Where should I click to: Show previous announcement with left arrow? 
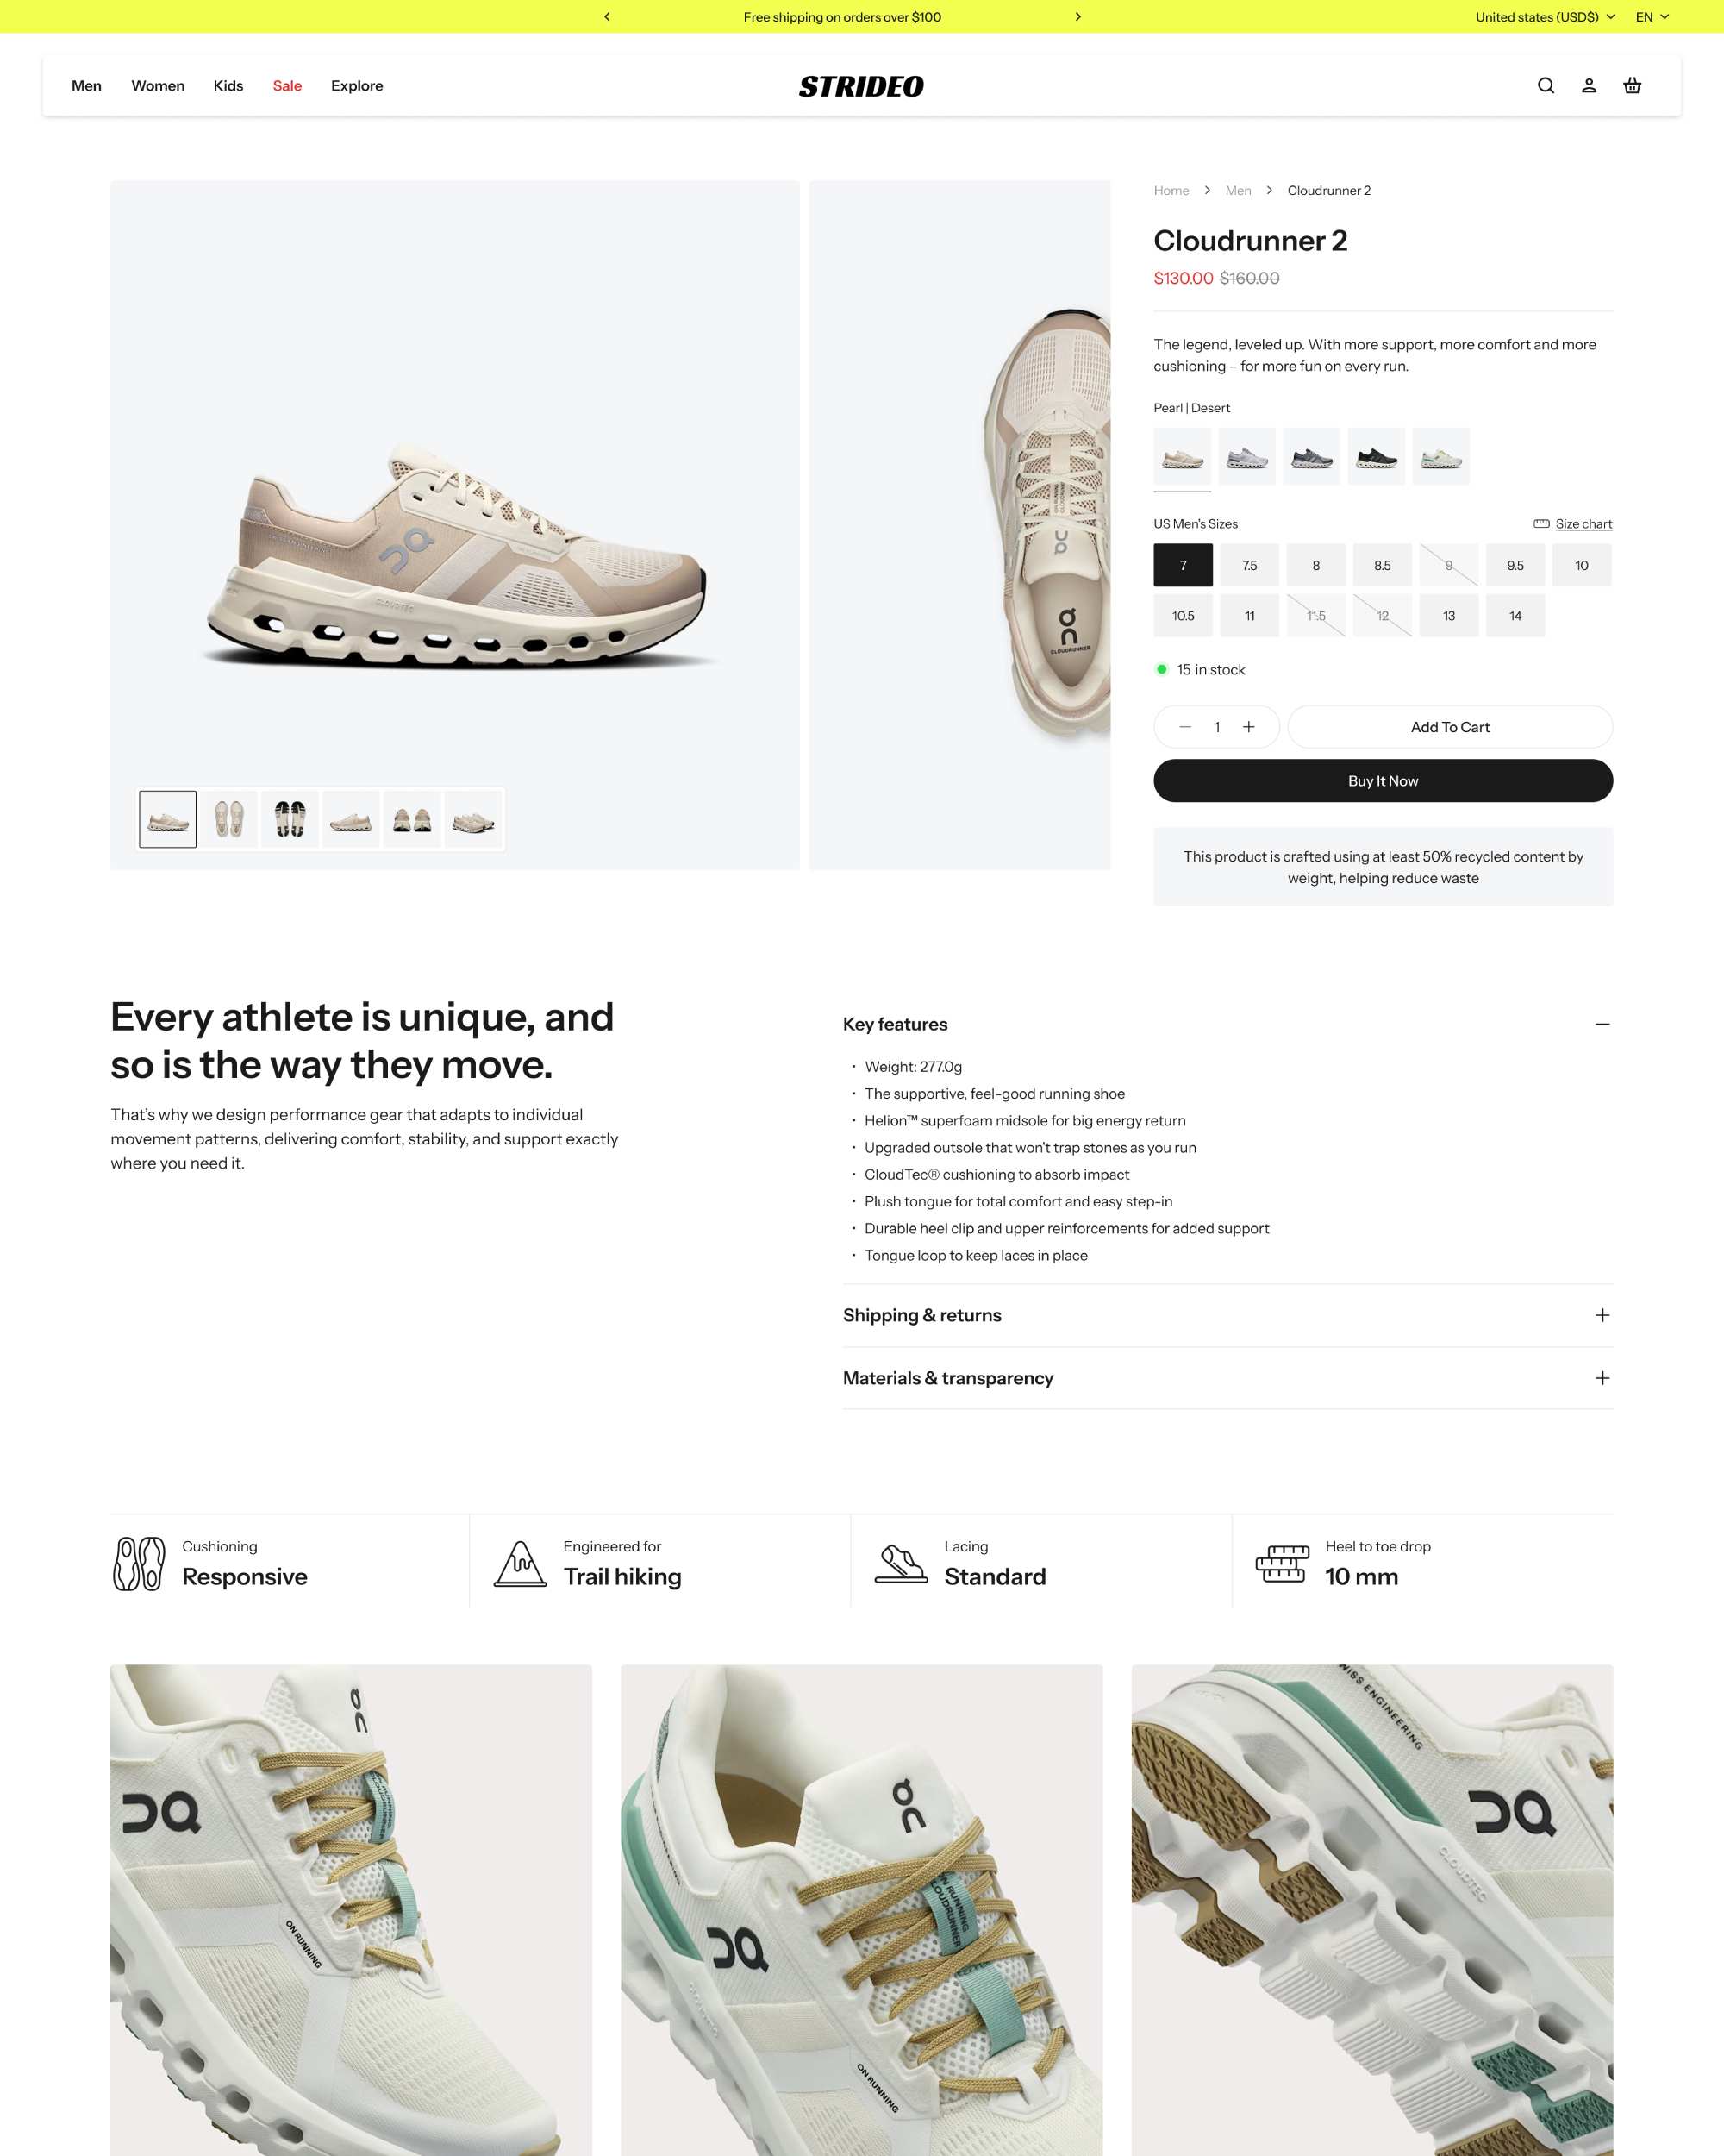coord(607,17)
